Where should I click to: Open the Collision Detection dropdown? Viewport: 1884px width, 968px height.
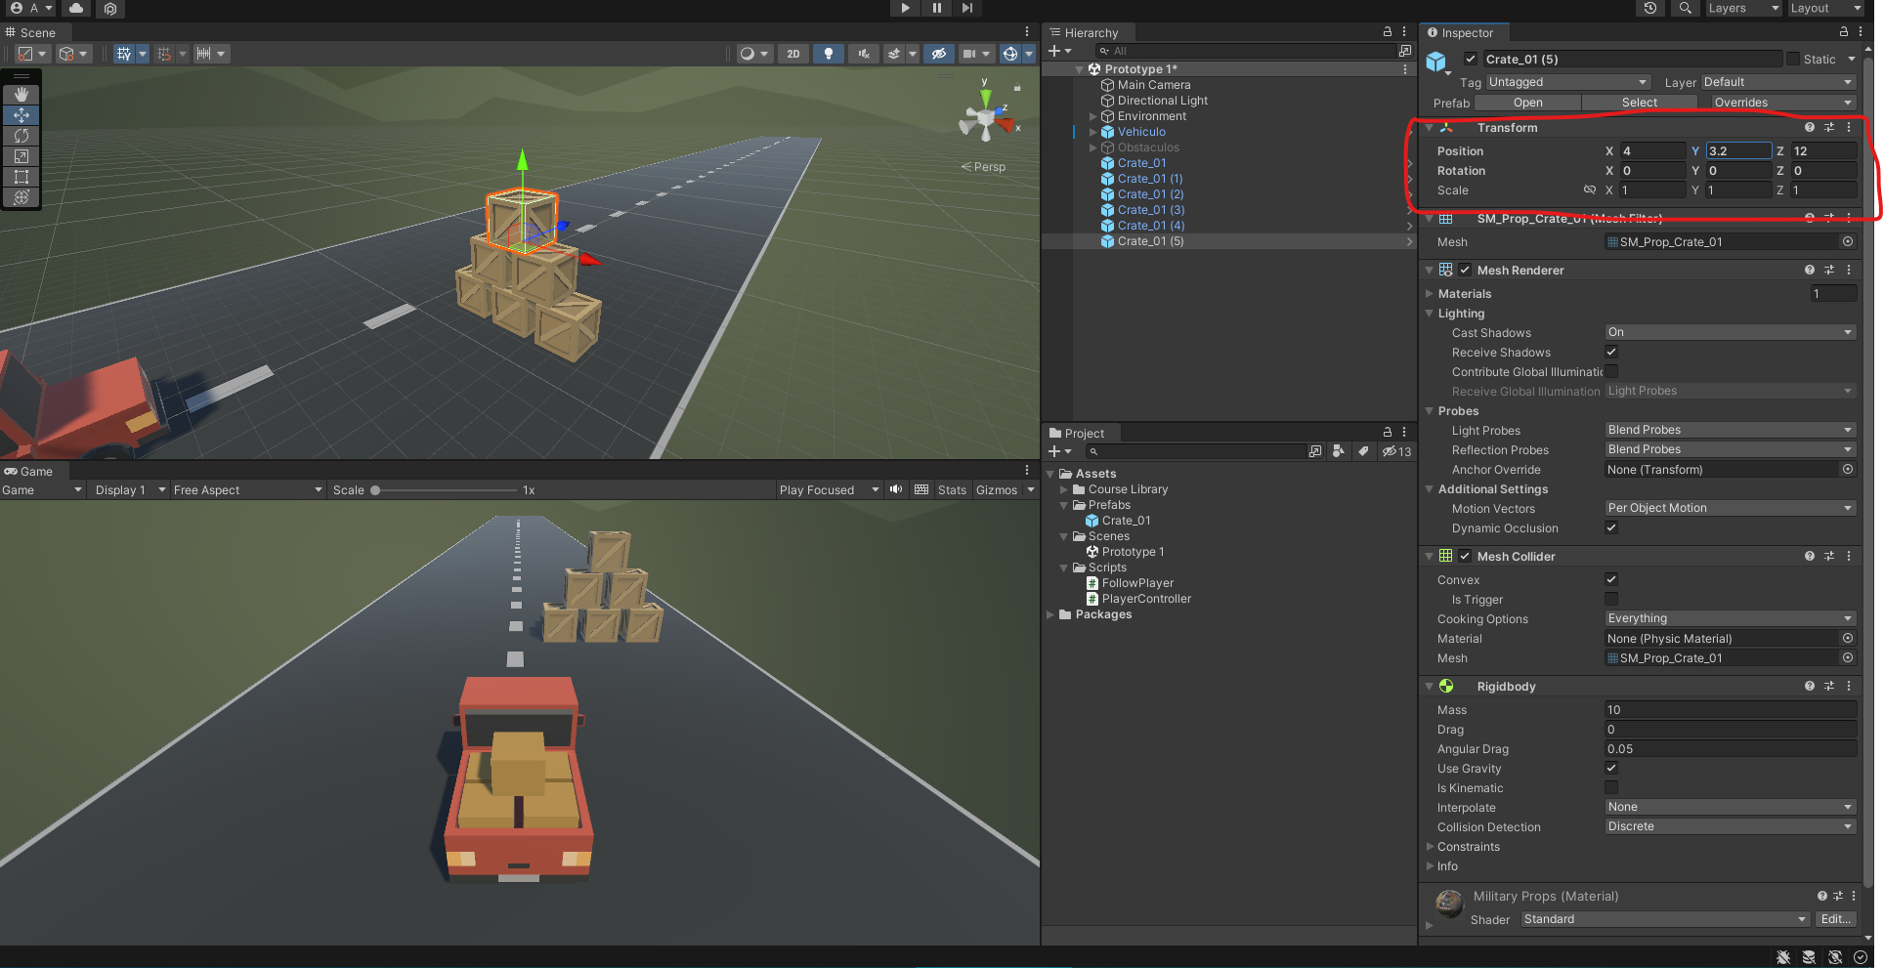tap(1730, 826)
